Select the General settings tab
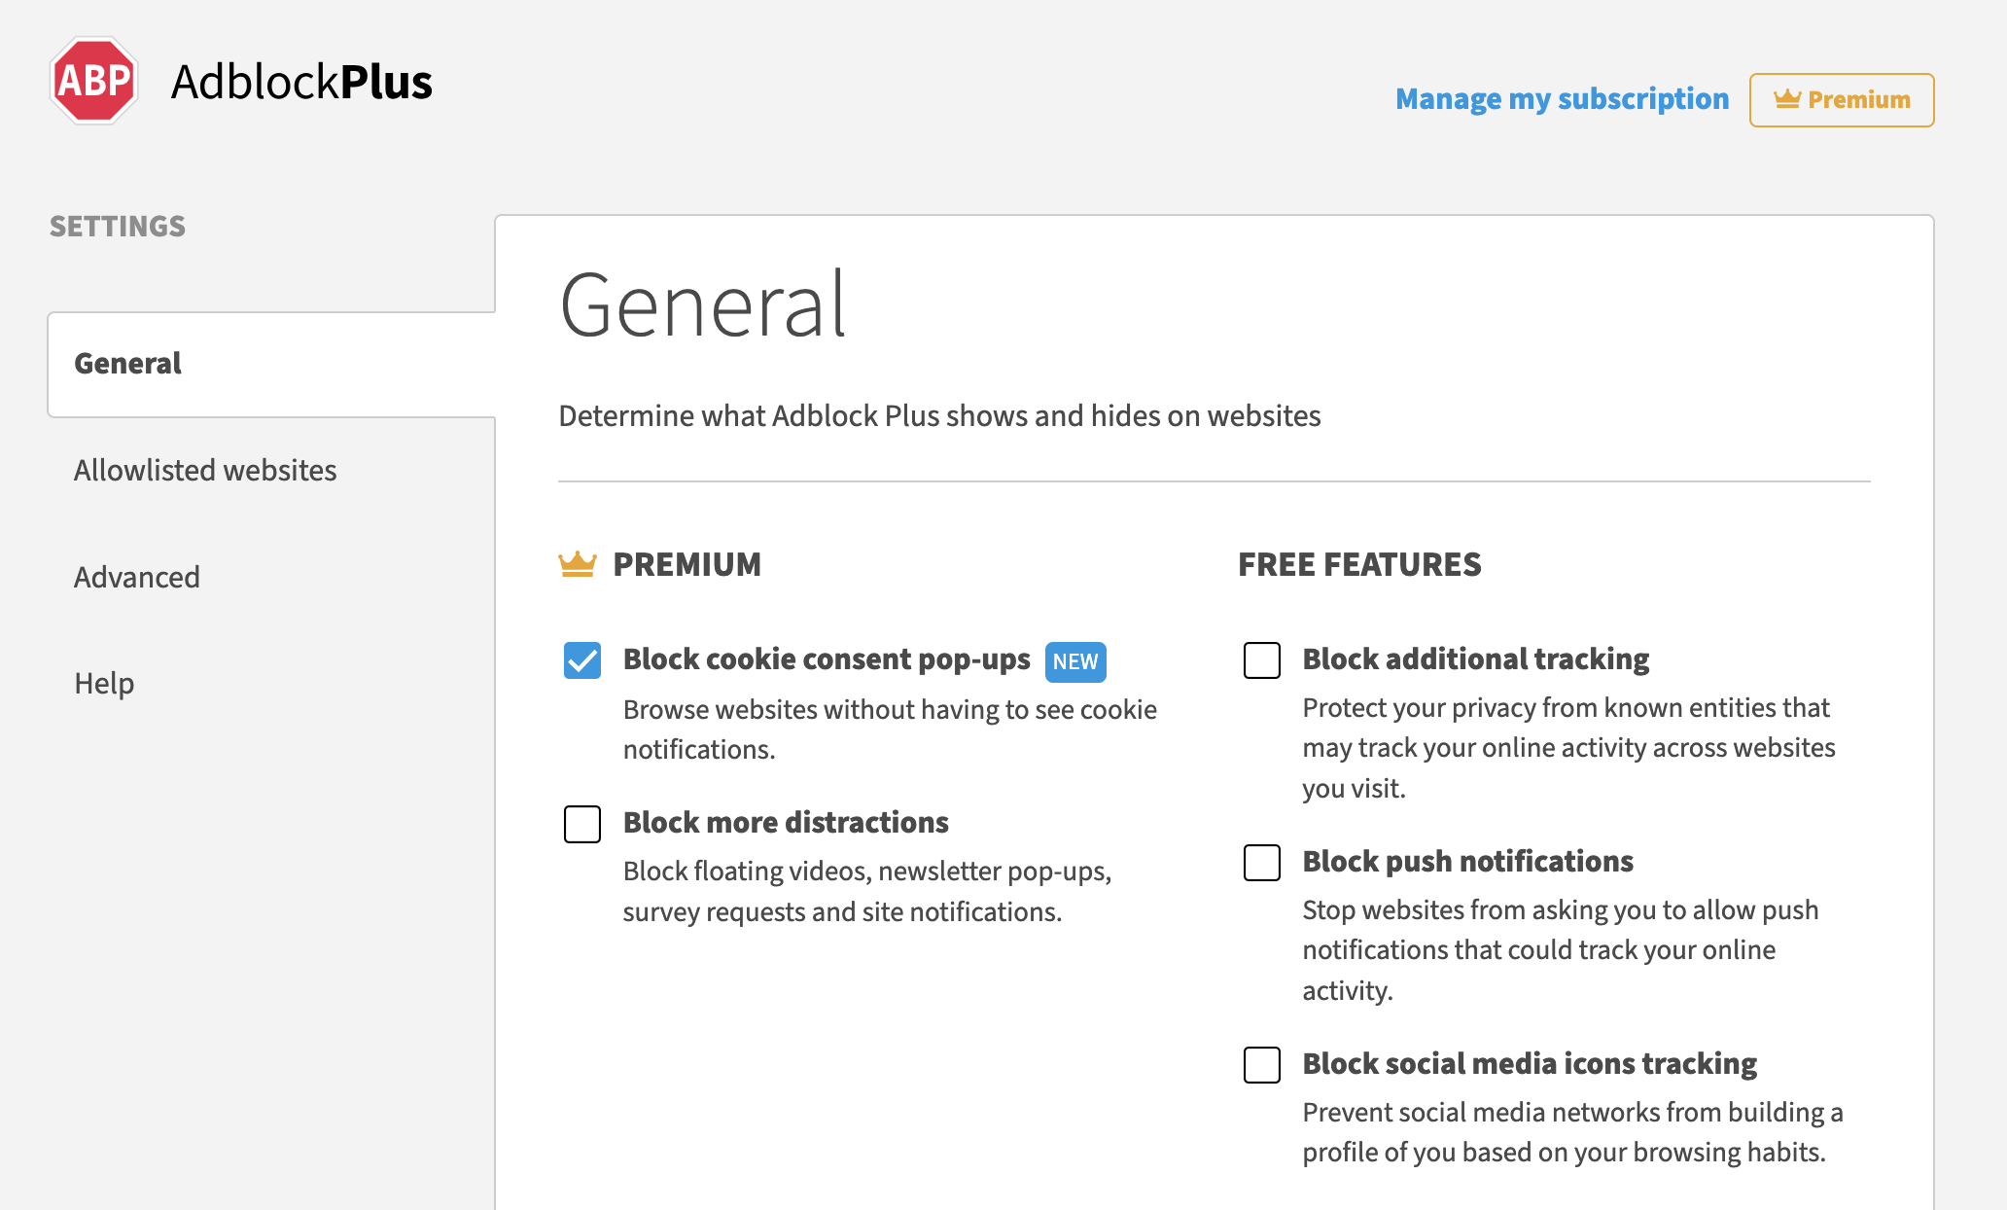Image resolution: width=2007 pixels, height=1210 pixels. pos(128,364)
